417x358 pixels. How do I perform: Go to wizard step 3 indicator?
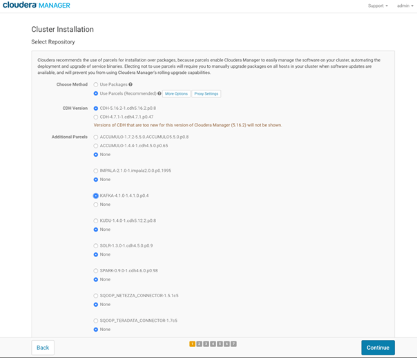tap(206, 344)
